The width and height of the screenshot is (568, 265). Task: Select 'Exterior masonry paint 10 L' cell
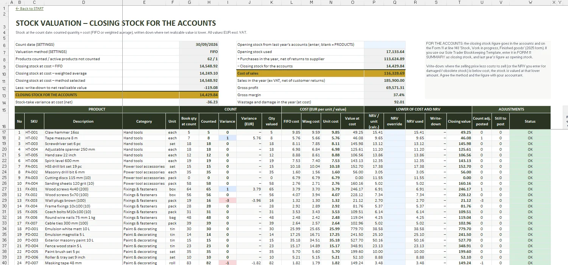click(x=83, y=240)
